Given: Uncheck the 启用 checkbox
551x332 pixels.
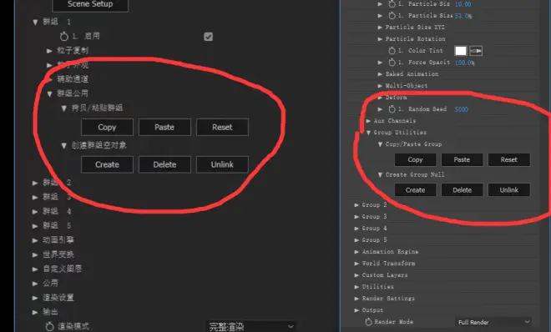Looking at the screenshot, I should (x=208, y=37).
